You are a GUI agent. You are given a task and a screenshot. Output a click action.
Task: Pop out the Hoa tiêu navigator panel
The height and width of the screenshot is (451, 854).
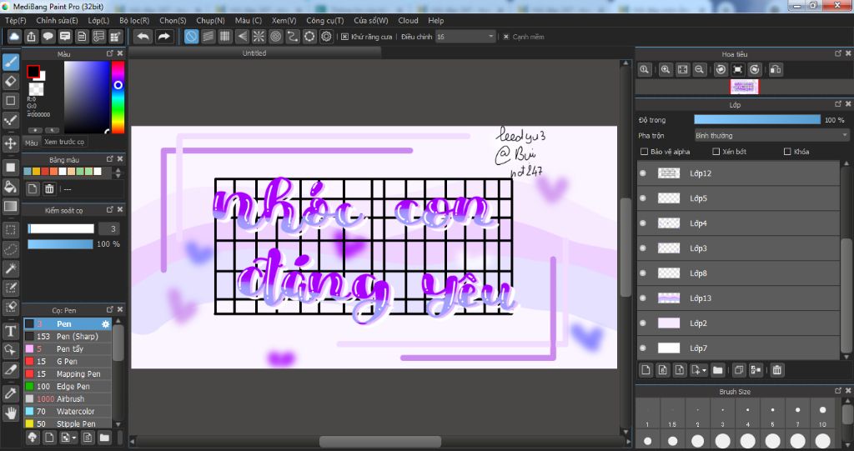(x=838, y=53)
